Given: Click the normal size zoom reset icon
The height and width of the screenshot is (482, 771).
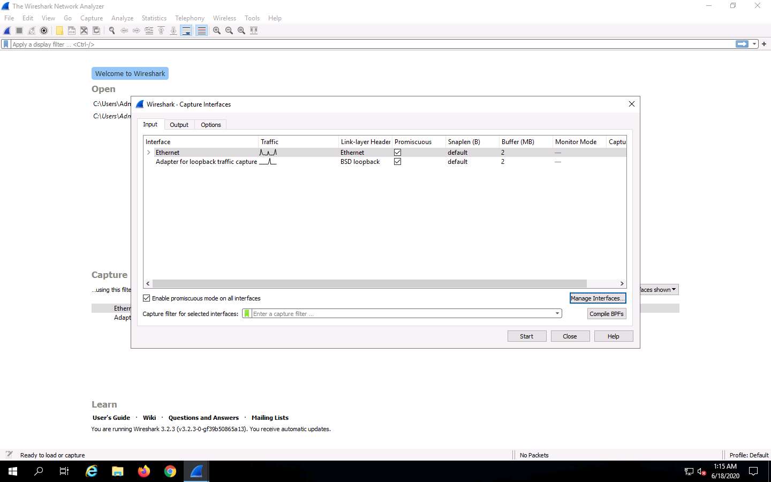Looking at the screenshot, I should 241,31.
